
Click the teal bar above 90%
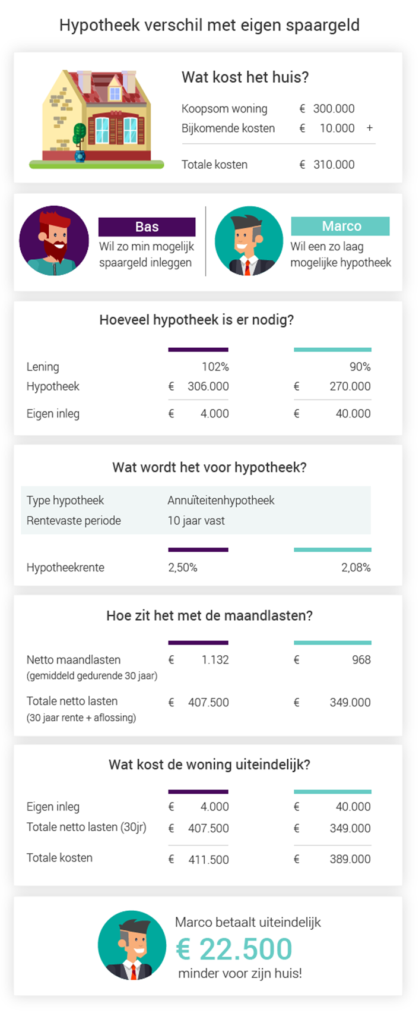(x=332, y=350)
